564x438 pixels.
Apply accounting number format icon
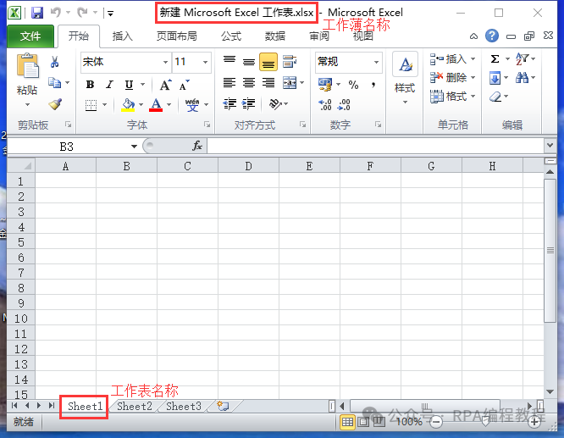point(325,85)
